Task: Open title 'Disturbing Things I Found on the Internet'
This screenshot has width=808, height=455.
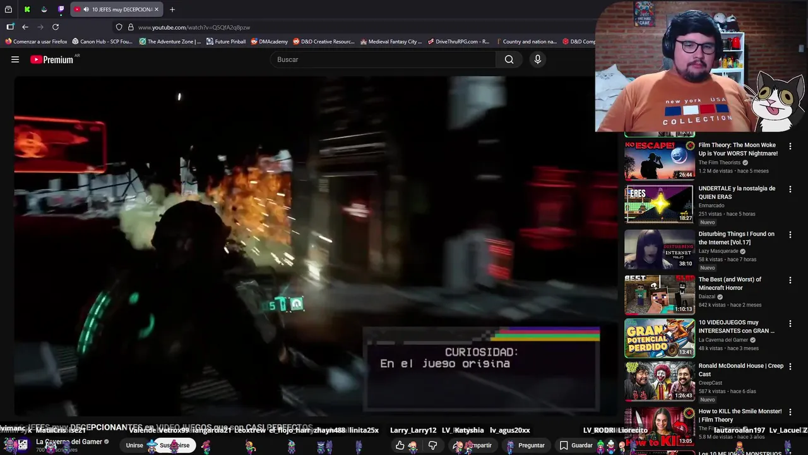Action: point(736,238)
